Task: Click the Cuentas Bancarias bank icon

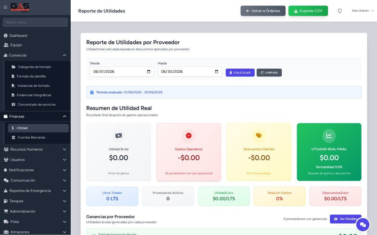Action: [14, 137]
